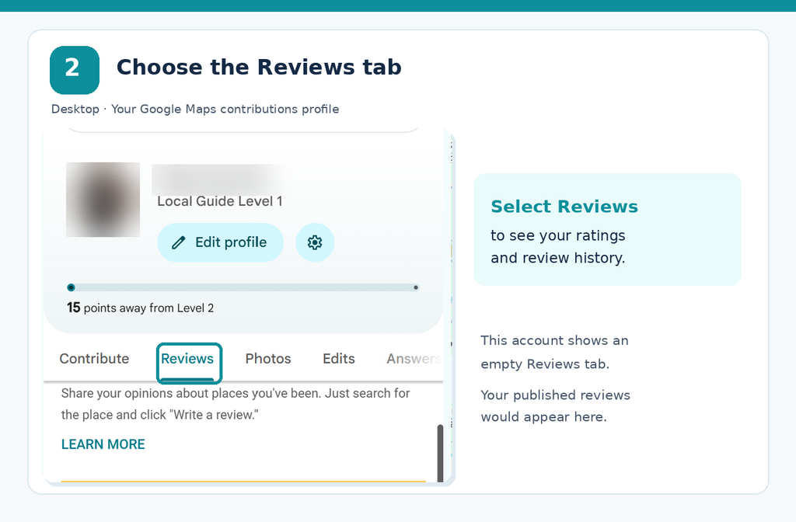The height and width of the screenshot is (522, 796).
Task: Click the 'Share your opinions about places' text
Action: point(236,404)
